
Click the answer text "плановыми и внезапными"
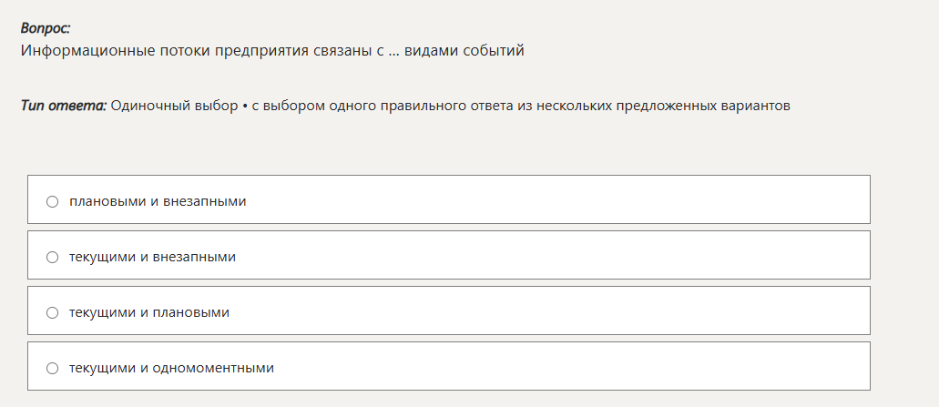(158, 201)
